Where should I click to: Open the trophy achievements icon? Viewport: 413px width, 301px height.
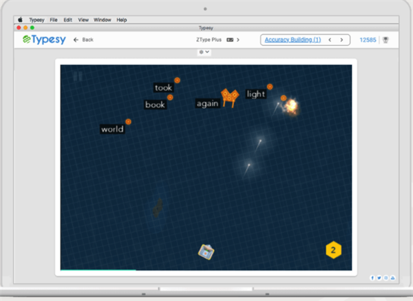point(385,40)
